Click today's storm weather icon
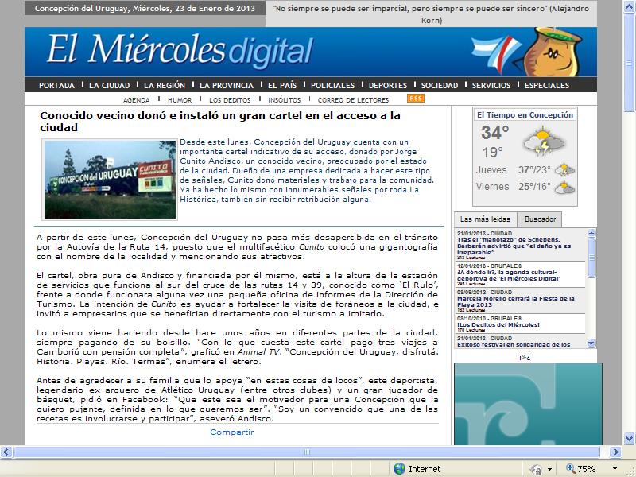Image resolution: width=636 pixels, height=477 pixels. 541,142
